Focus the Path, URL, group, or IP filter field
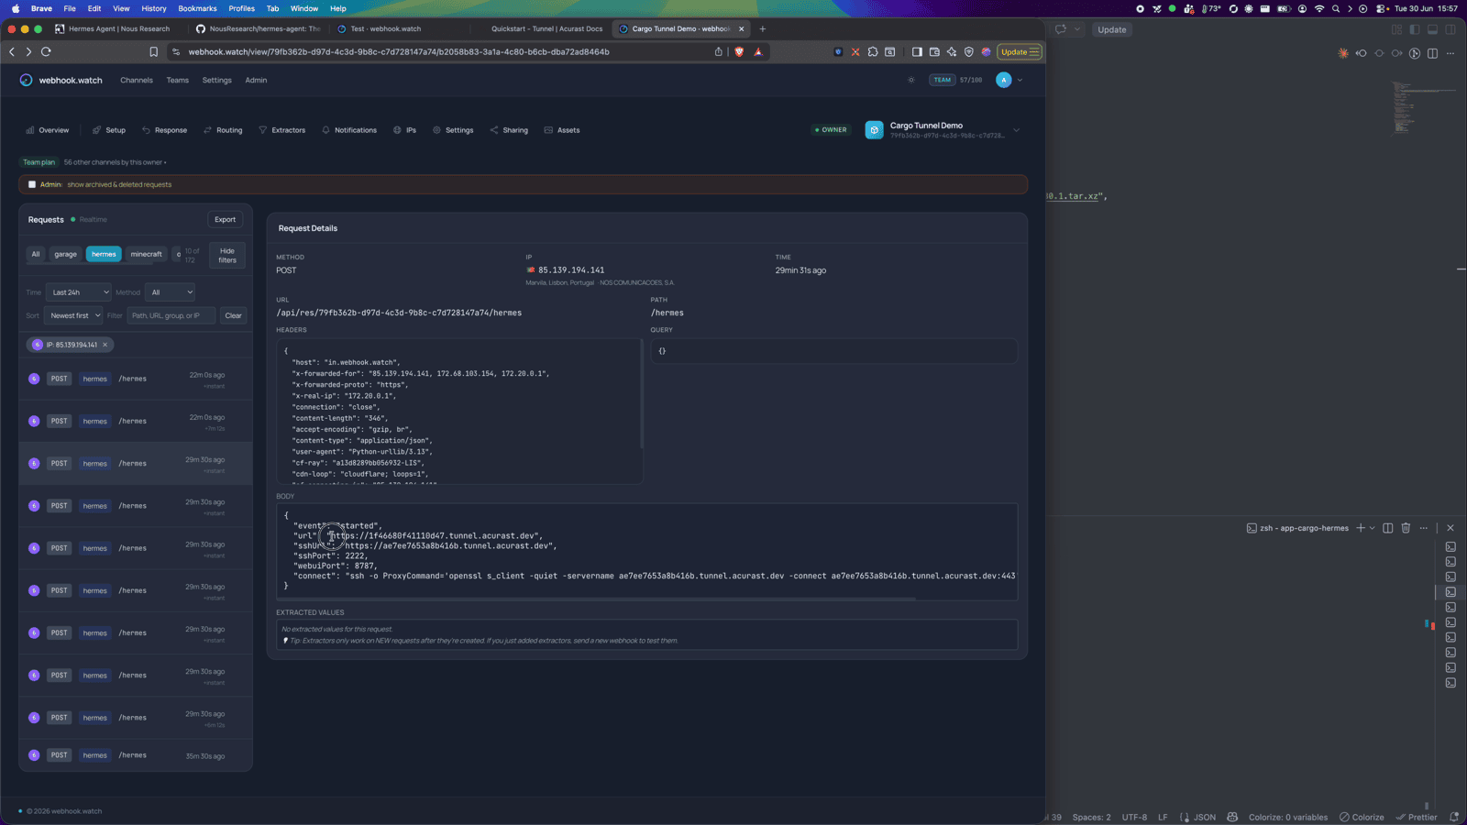 171,315
